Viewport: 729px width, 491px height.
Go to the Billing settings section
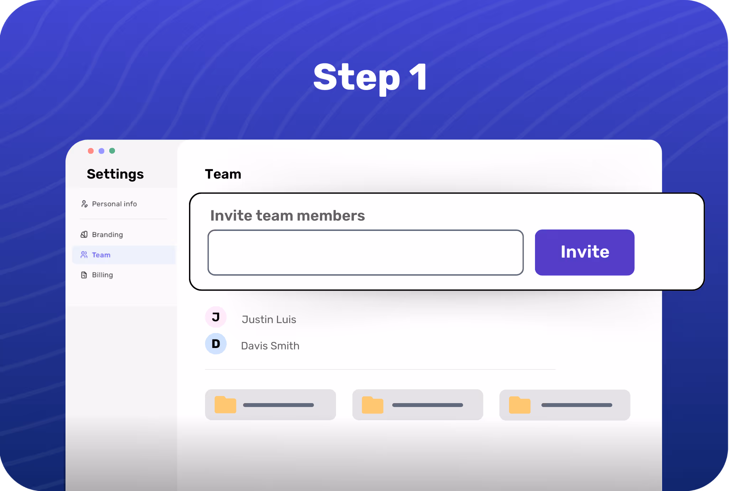[102, 275]
